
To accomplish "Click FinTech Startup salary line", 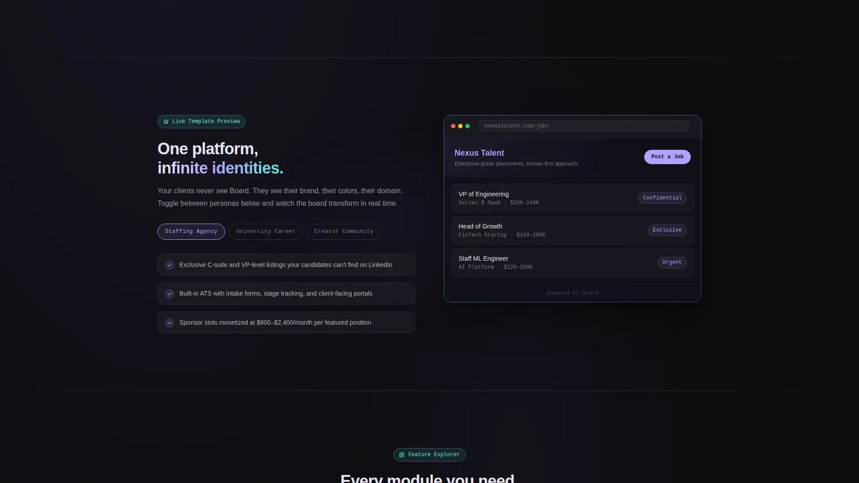I will (502, 235).
